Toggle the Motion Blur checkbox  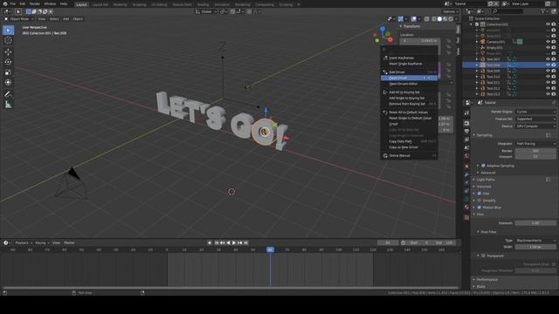coord(480,208)
